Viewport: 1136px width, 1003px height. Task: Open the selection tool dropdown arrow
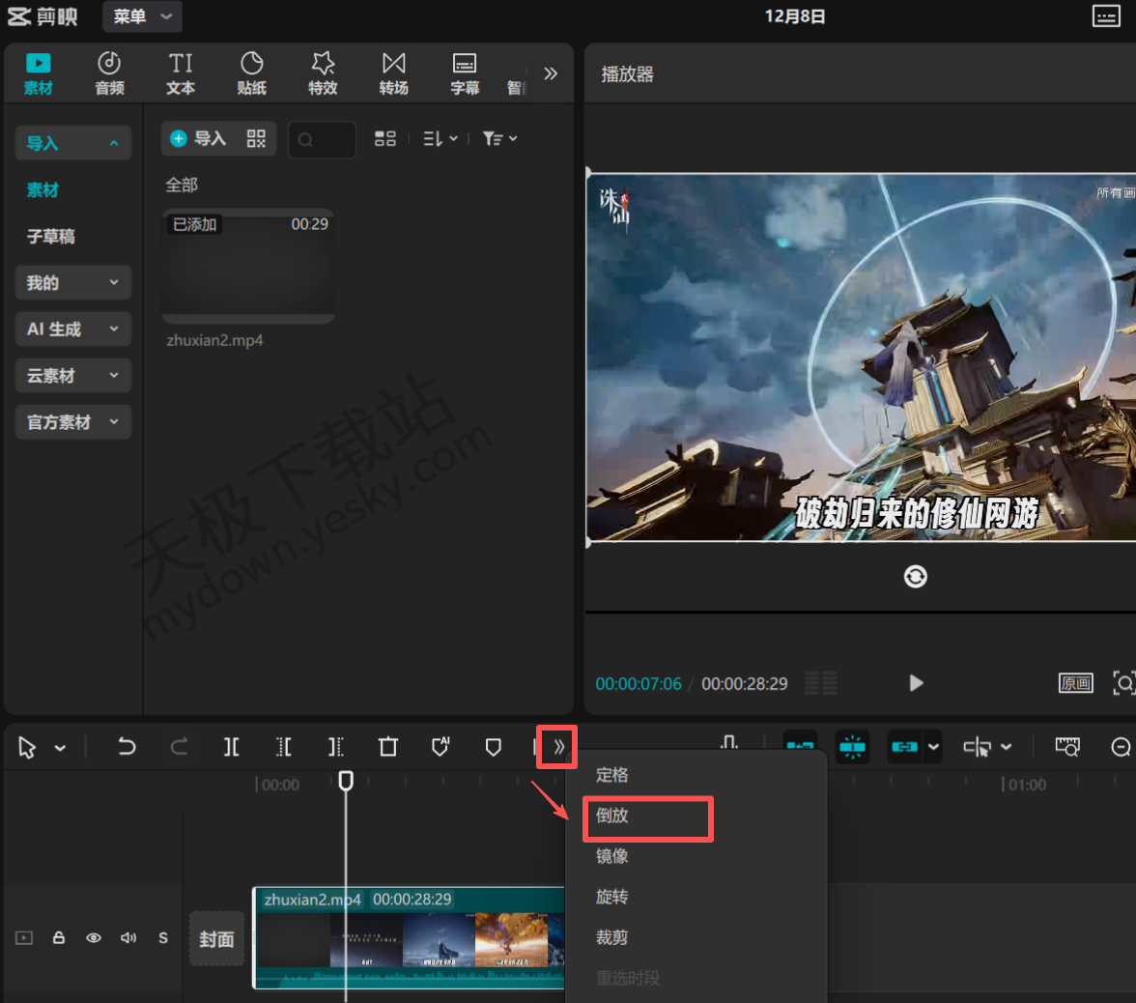pos(60,747)
